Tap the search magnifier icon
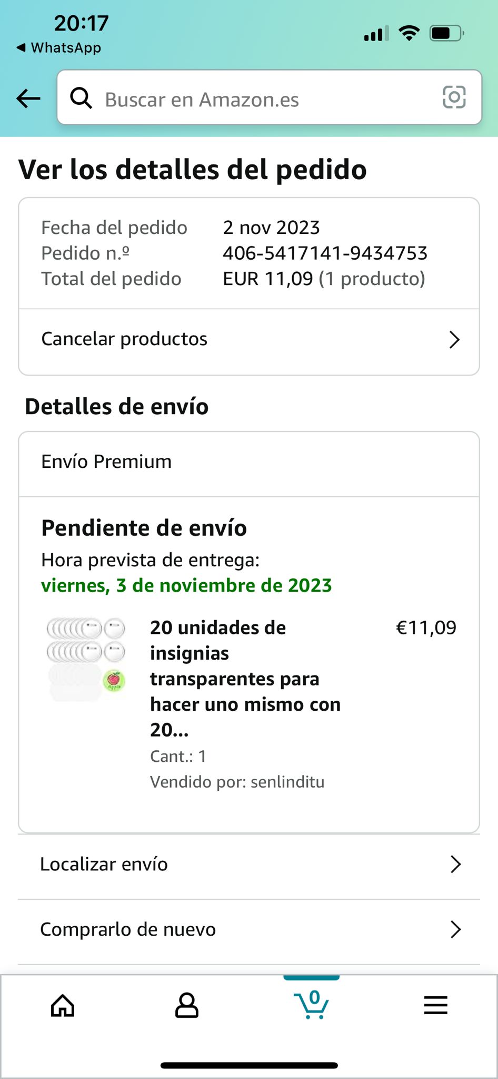Screen dimensions: 498x1079 pos(82,98)
